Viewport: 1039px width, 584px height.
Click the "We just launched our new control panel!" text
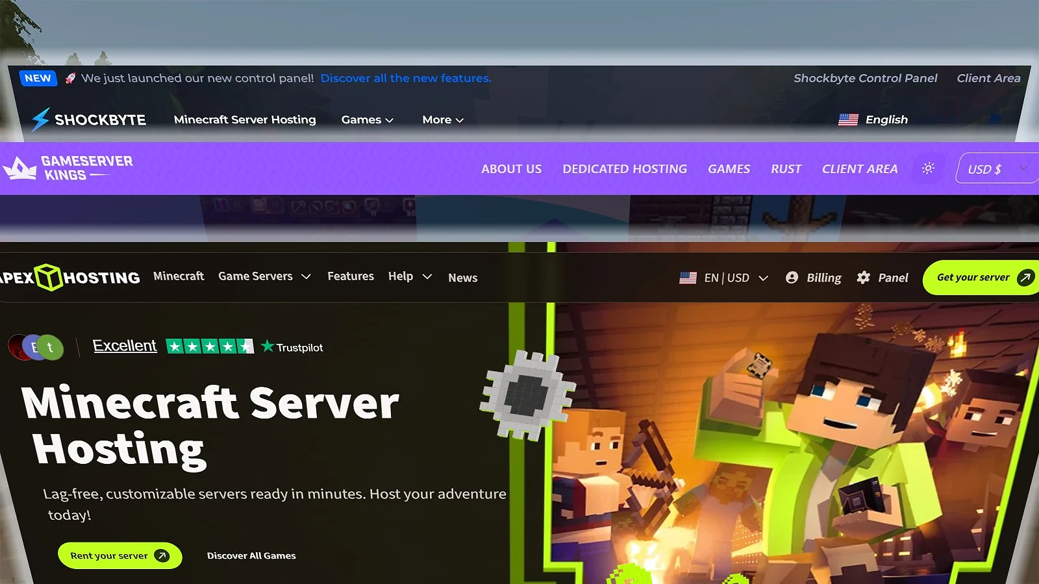[197, 78]
